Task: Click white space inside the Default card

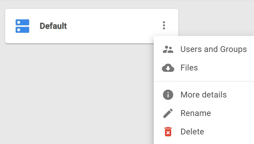Action: pyautogui.click(x=110, y=26)
